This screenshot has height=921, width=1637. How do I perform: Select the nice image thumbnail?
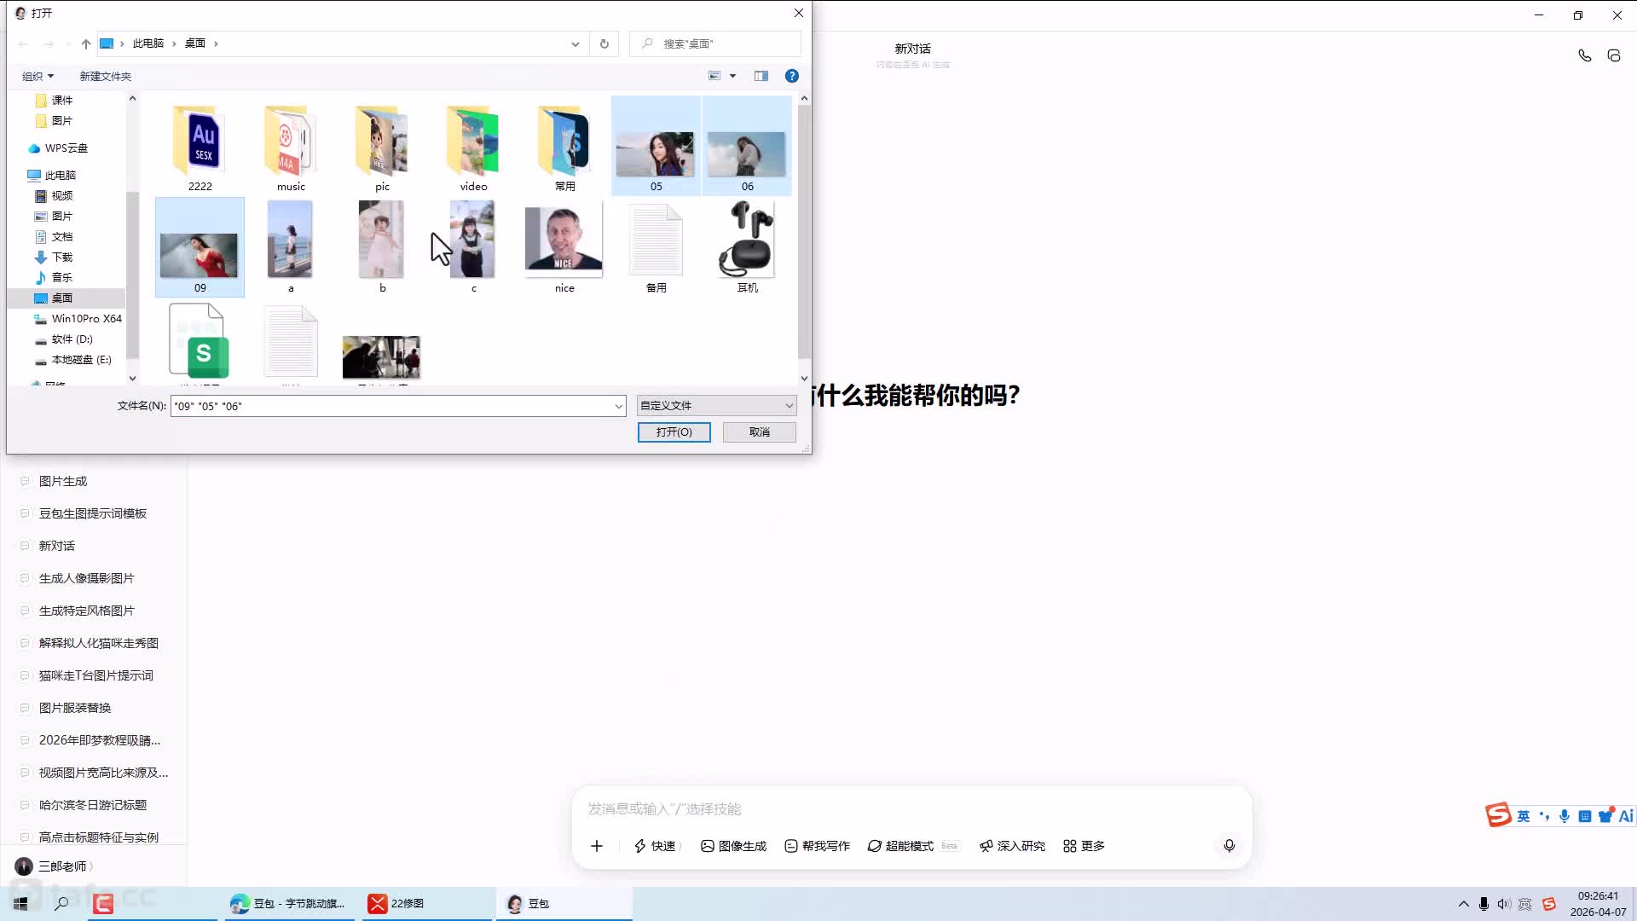pyautogui.click(x=564, y=240)
